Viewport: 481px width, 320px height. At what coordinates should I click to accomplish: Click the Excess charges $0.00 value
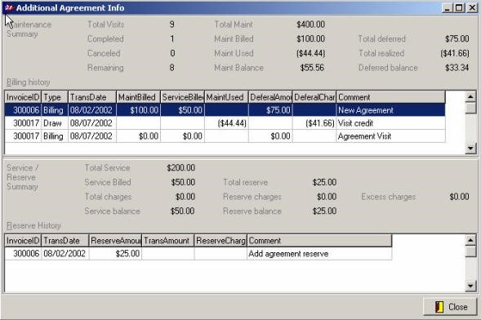(459, 197)
